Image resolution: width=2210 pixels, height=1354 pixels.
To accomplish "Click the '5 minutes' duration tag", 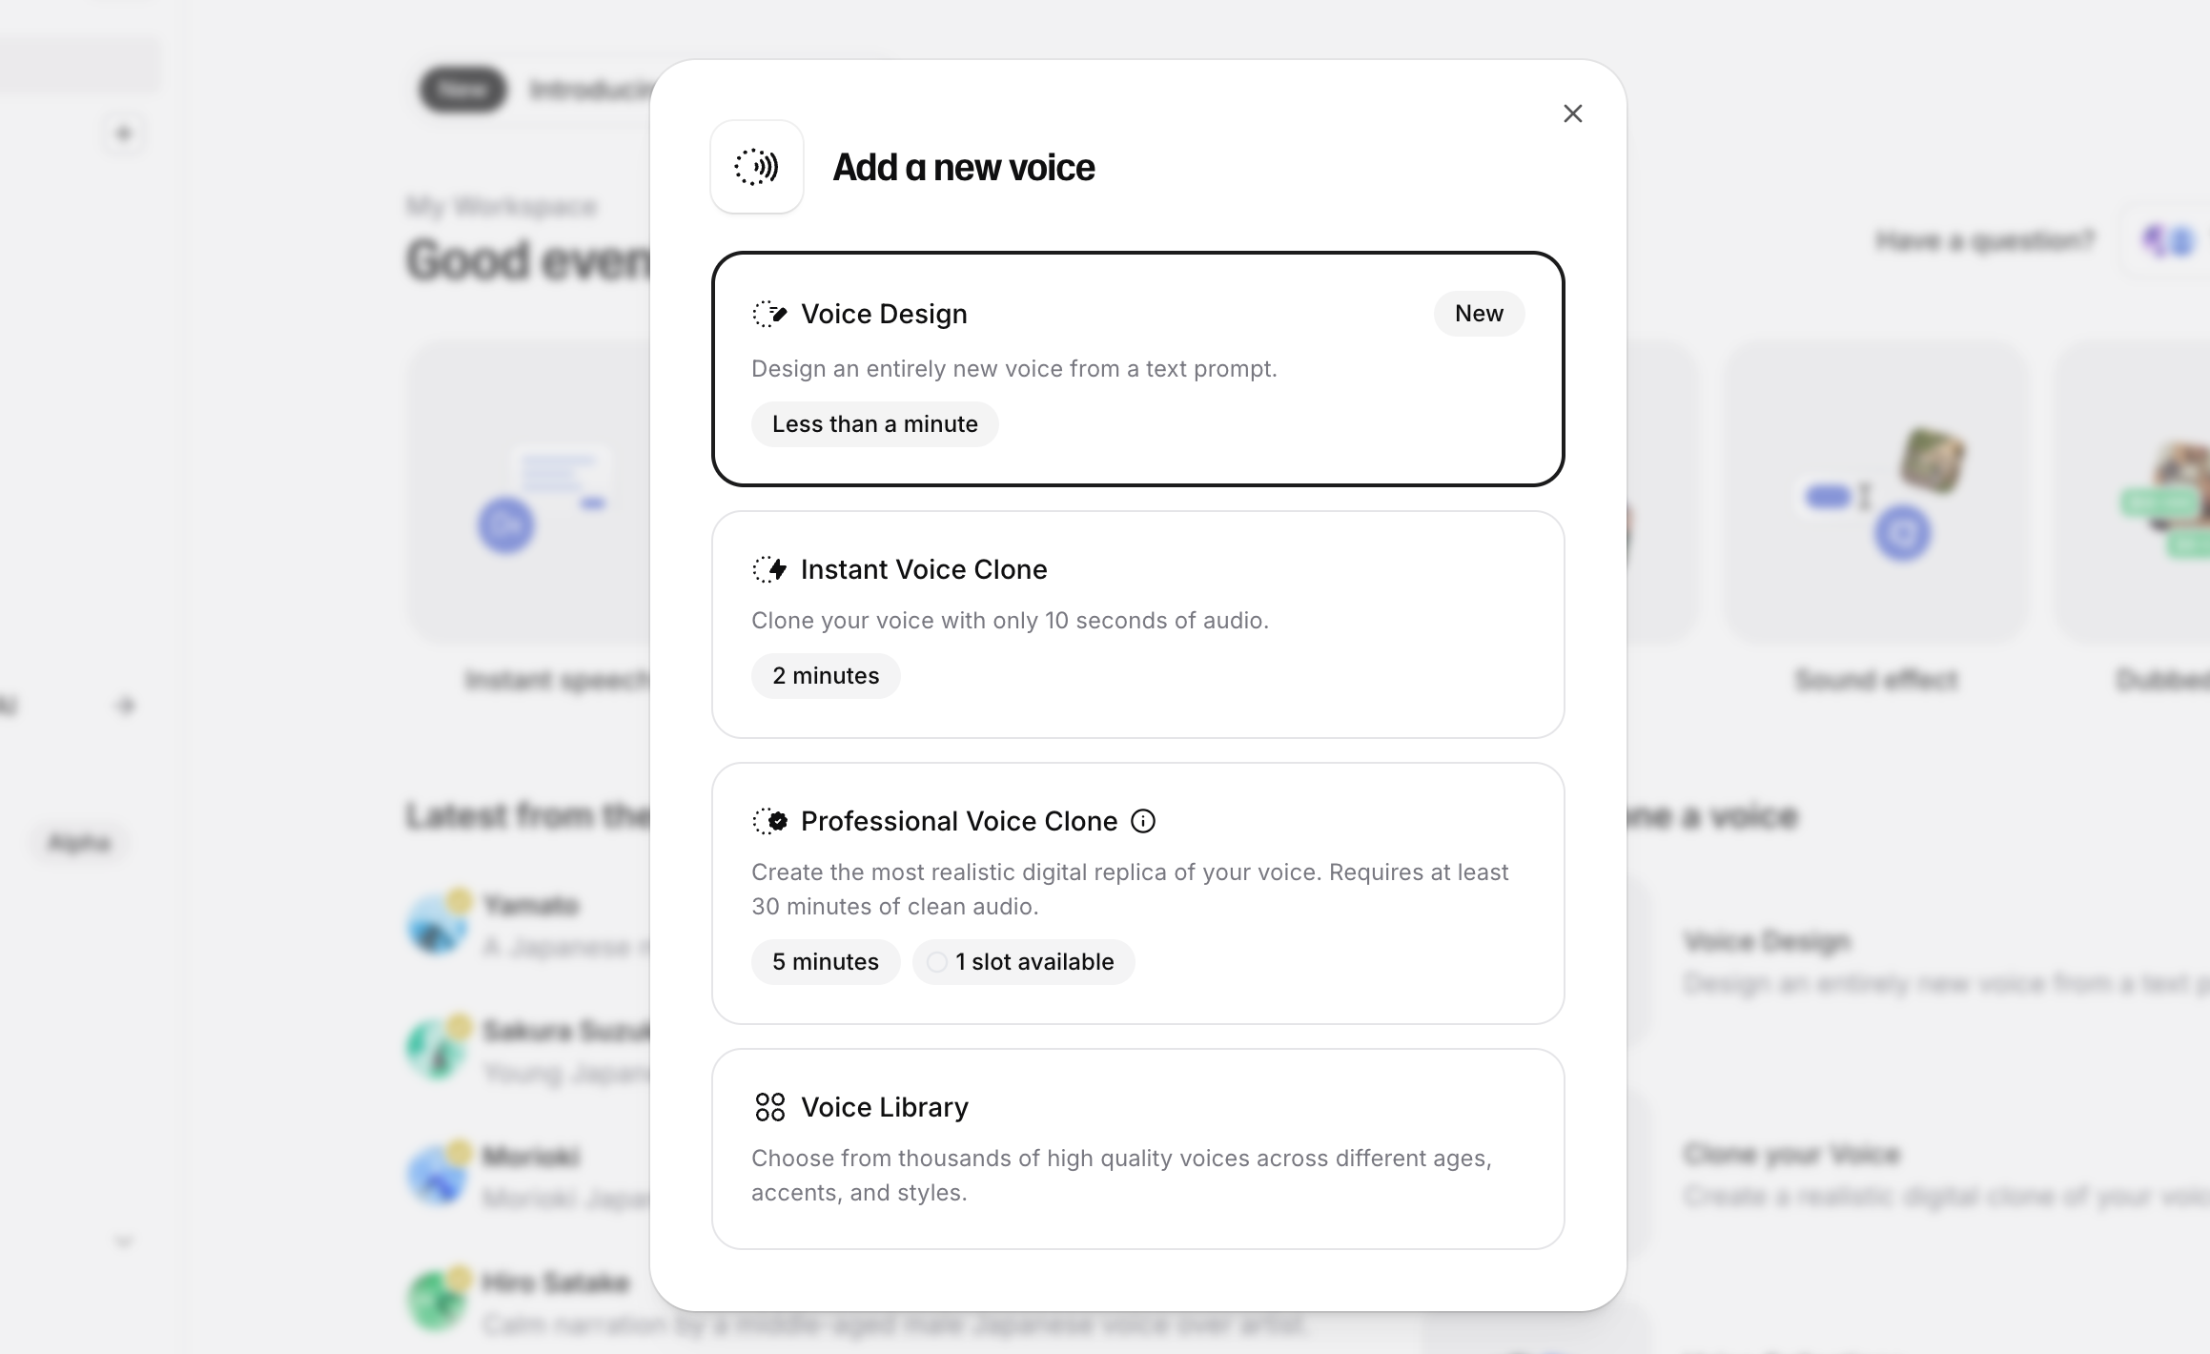I will (x=826, y=962).
